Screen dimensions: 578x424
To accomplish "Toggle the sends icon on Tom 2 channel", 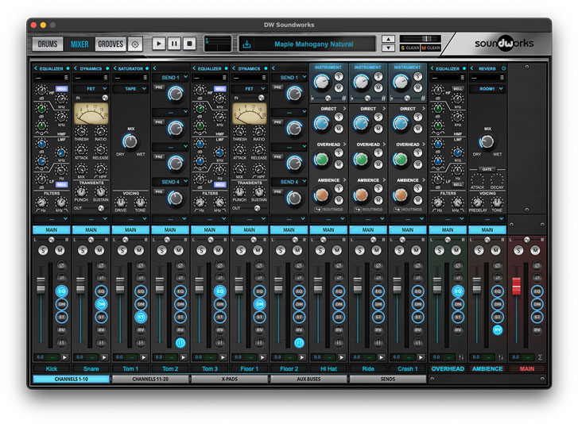I will 180,343.
